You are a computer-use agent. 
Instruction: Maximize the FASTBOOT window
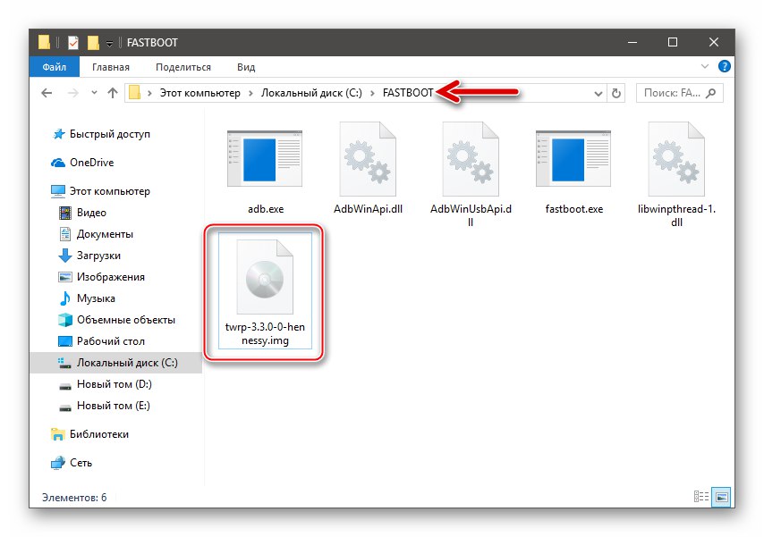click(x=673, y=42)
